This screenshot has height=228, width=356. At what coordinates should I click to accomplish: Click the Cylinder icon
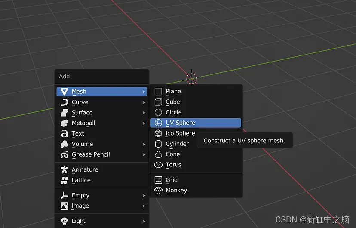[x=158, y=144]
